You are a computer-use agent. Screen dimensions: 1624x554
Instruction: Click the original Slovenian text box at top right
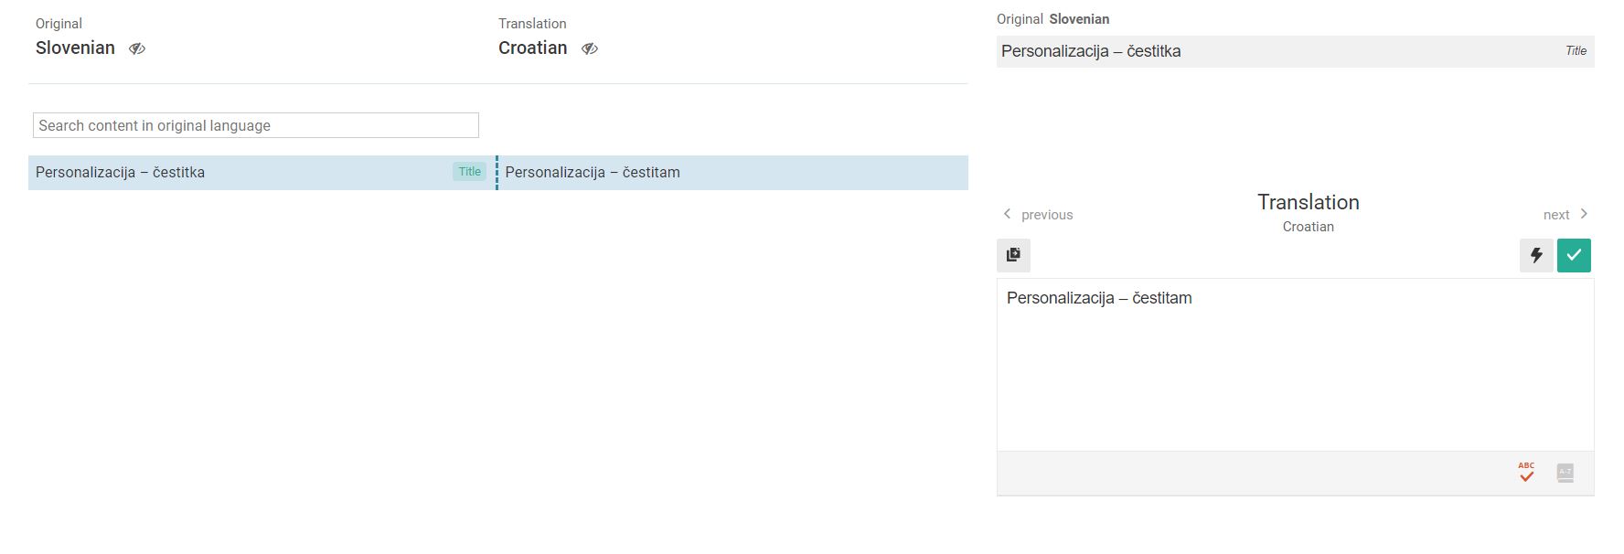(1296, 51)
